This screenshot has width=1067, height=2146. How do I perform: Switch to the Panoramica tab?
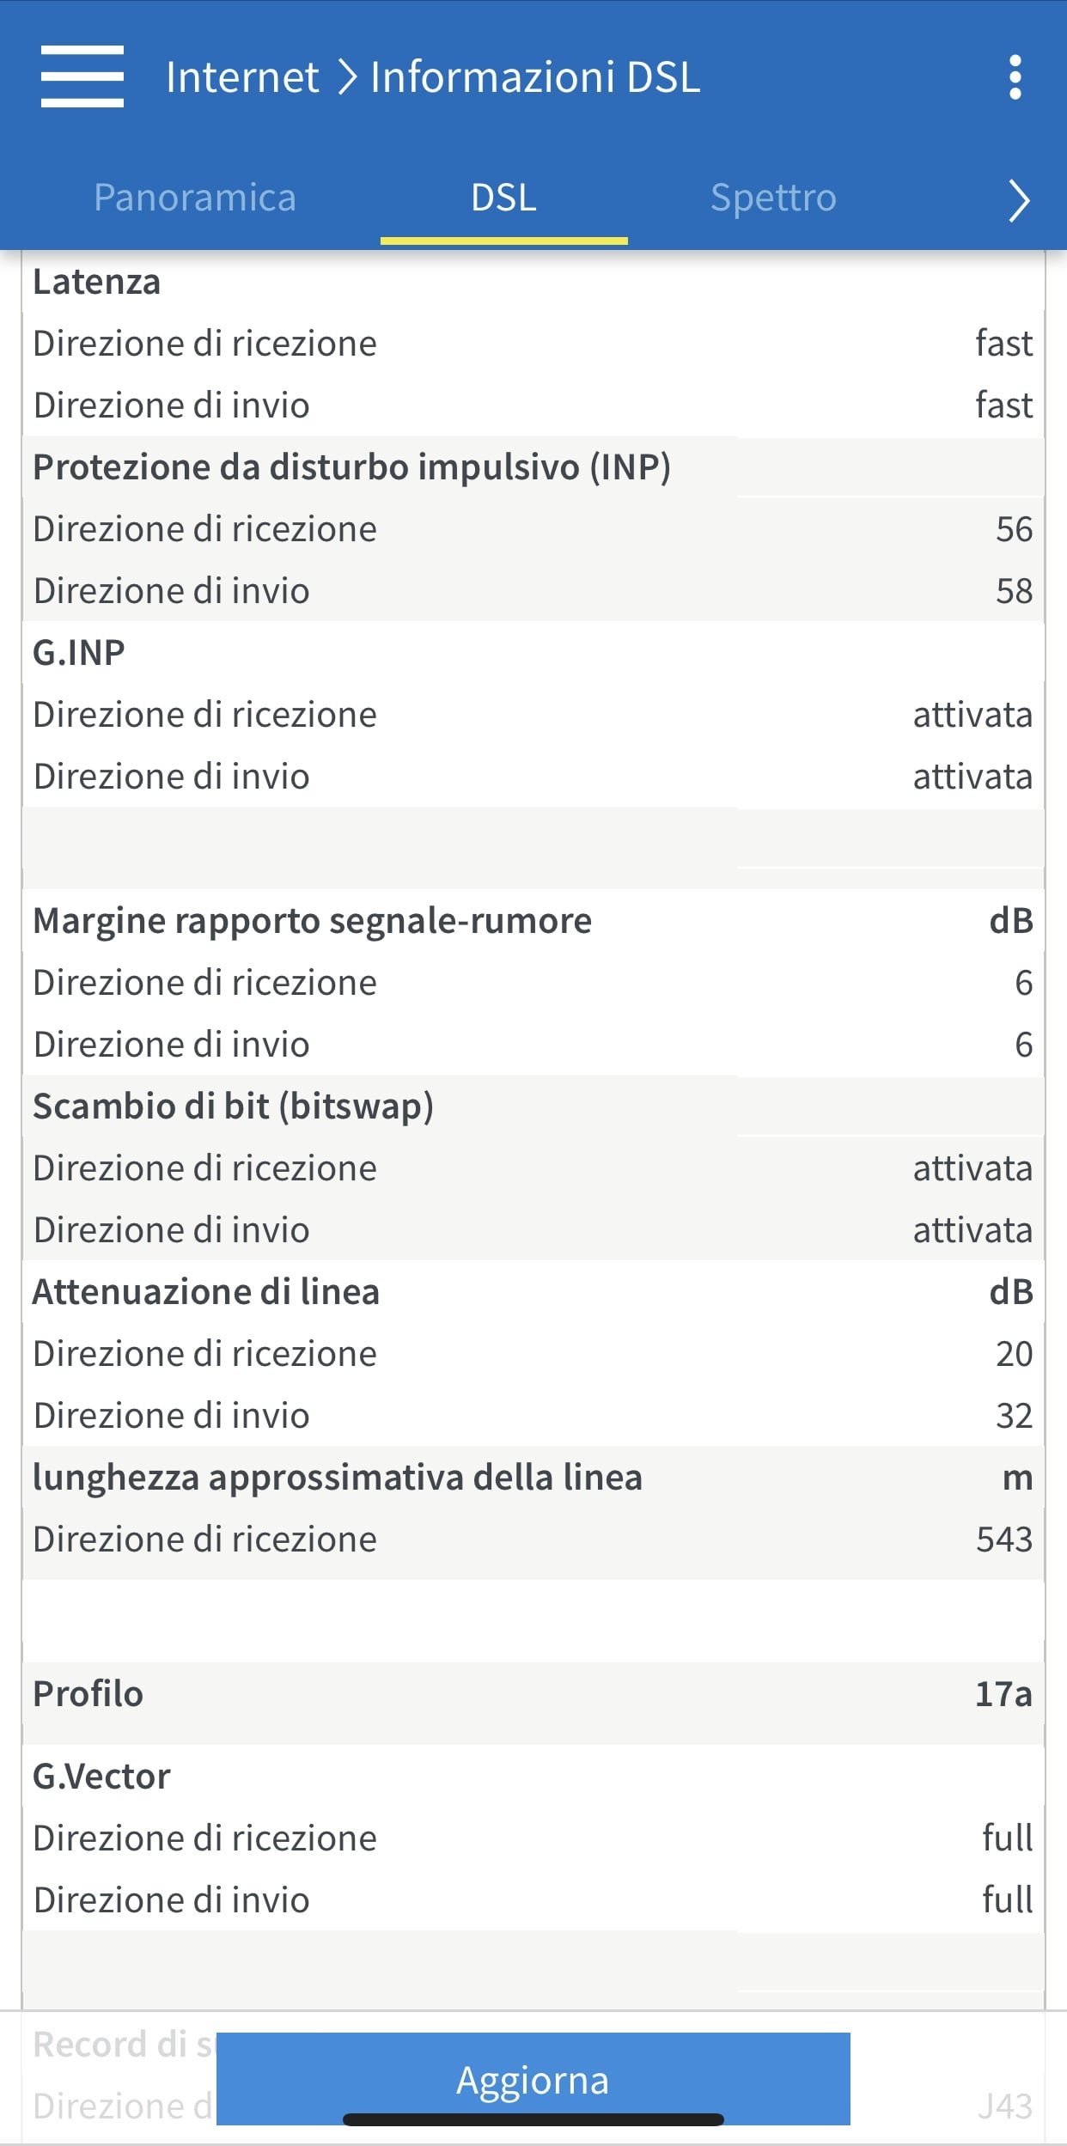pos(195,198)
